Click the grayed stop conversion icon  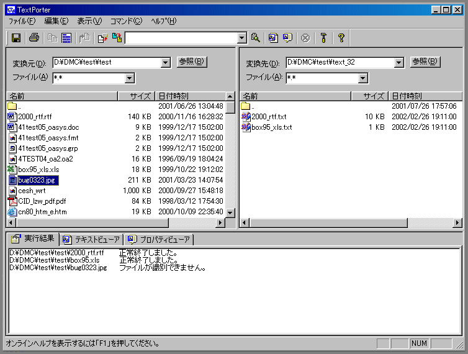pos(305,38)
